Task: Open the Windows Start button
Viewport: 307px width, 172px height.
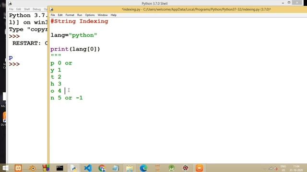Action: (5, 168)
